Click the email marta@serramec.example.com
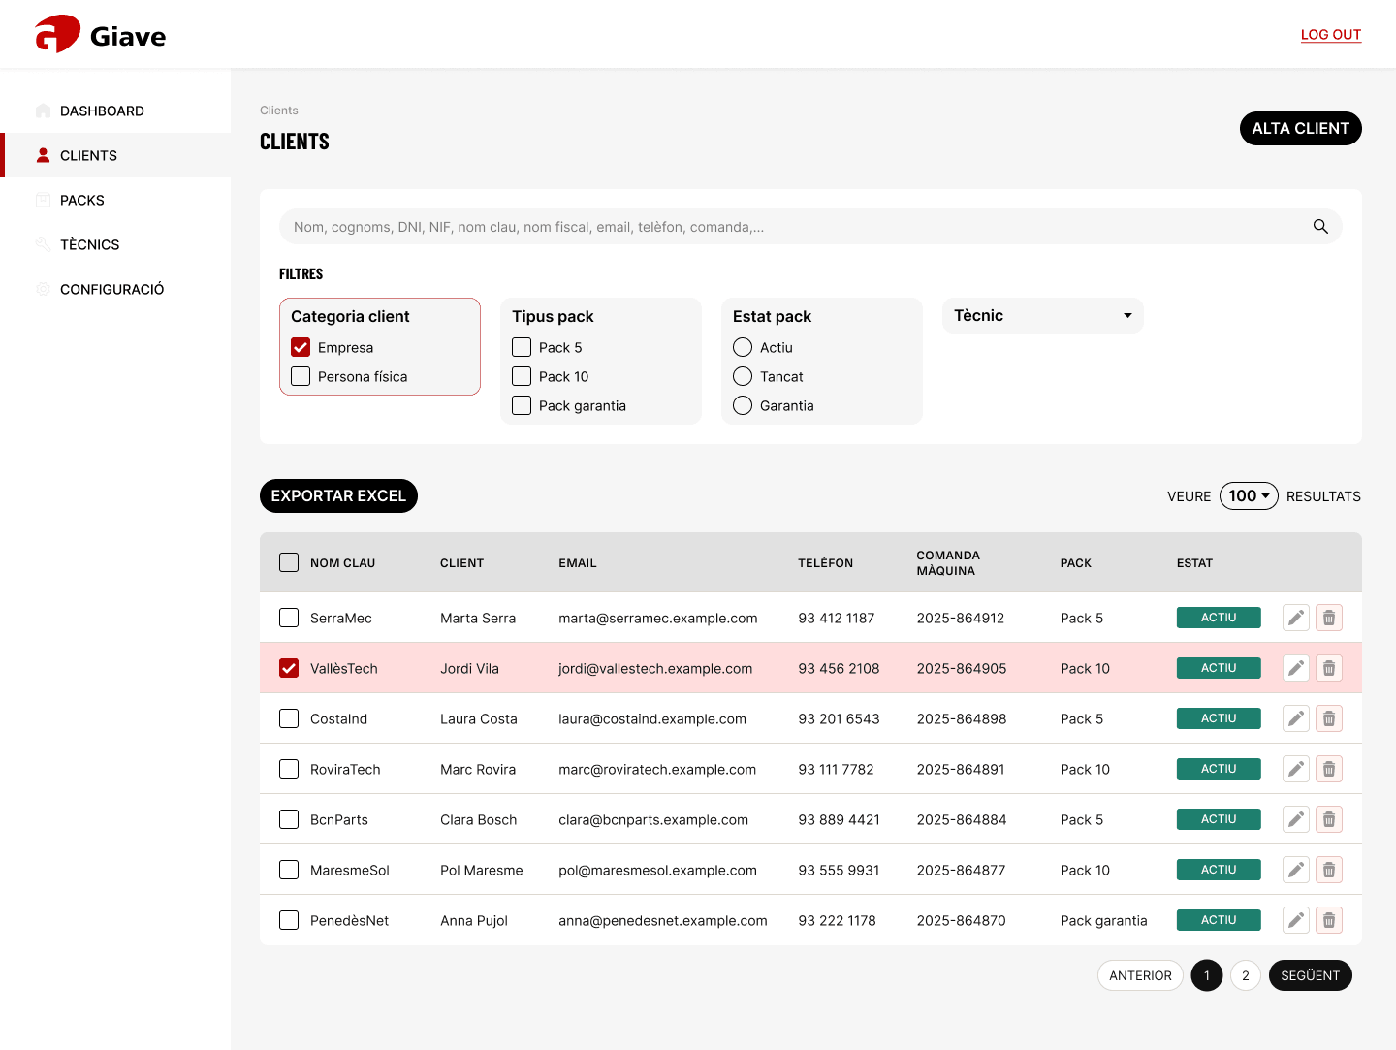This screenshot has height=1050, width=1396. coord(658,618)
